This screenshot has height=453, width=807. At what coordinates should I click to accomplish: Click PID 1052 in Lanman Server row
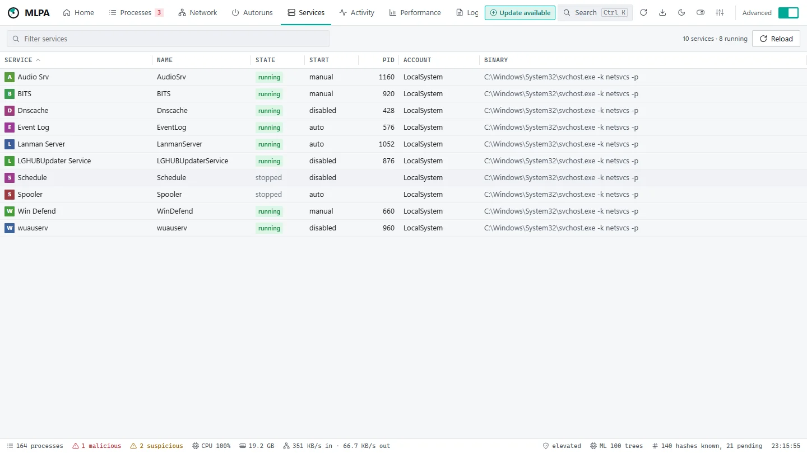pyautogui.click(x=387, y=144)
